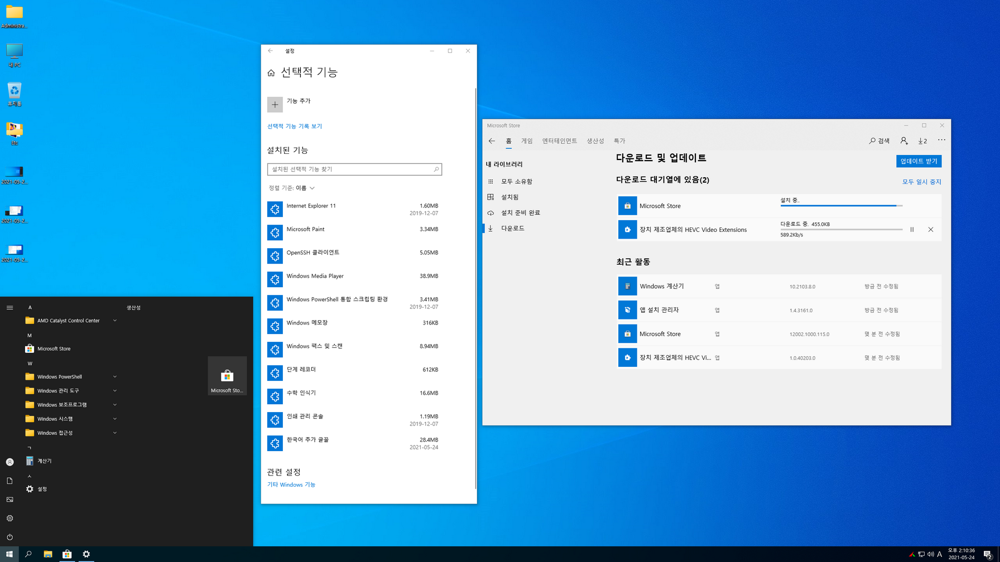Select the Windows 메모장 feature
1000x562 pixels.
(354, 326)
